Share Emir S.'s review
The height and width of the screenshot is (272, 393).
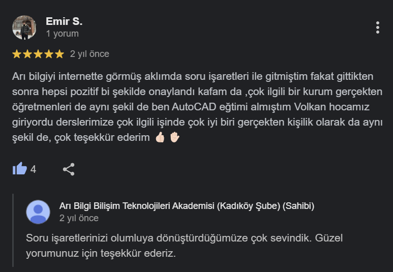tap(69, 169)
